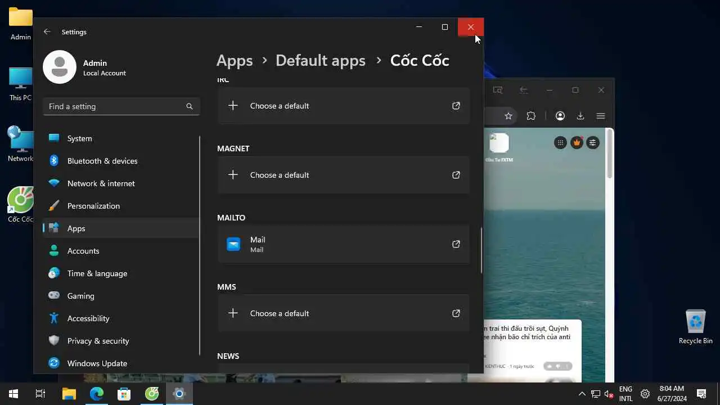Open Windows Update settings
Screen dimensions: 720x405
tap(121, 363)
